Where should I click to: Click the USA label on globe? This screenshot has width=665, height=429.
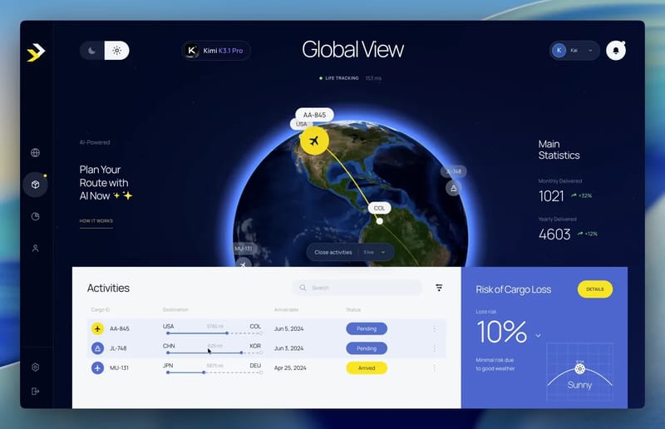point(301,124)
